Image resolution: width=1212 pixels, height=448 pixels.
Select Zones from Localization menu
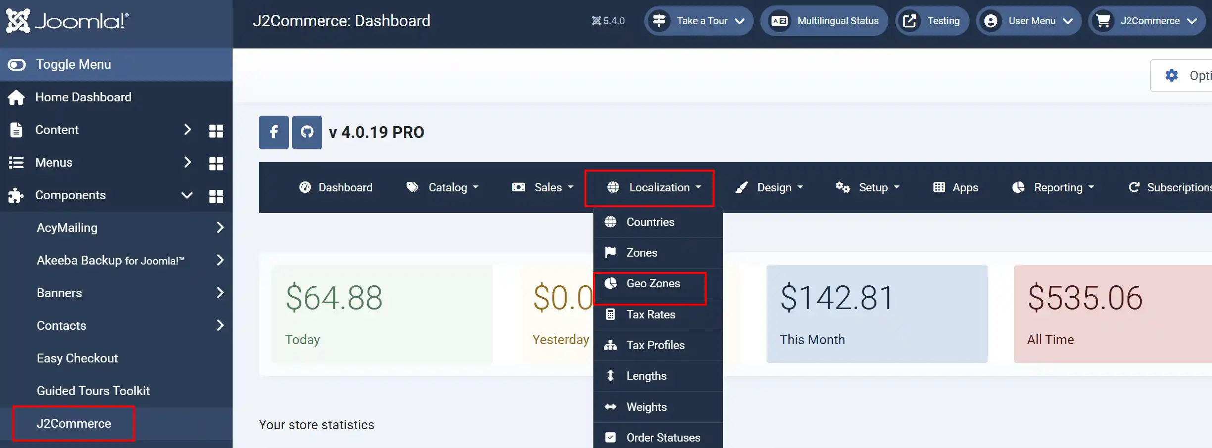pos(658,253)
